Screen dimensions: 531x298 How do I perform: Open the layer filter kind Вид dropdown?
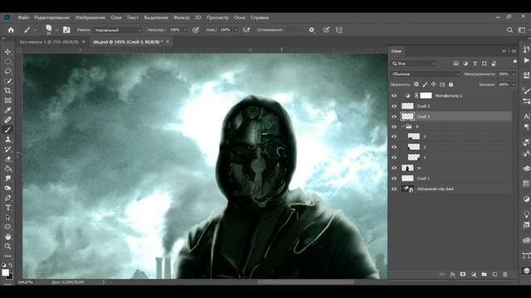click(413, 64)
